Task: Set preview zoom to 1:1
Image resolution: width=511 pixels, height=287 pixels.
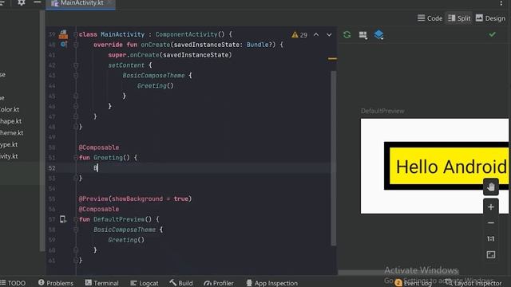Action: [491, 239]
